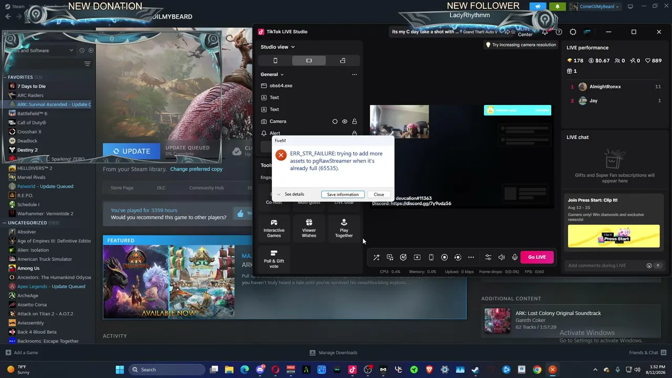This screenshot has width=672, height=378.
Task: Open audio mixer sliders settings
Action: pyautogui.click(x=488, y=257)
